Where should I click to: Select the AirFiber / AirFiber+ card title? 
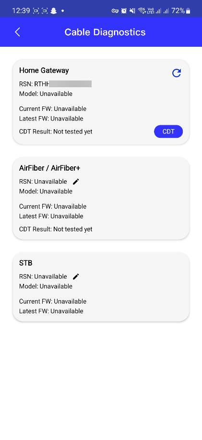coord(50,168)
